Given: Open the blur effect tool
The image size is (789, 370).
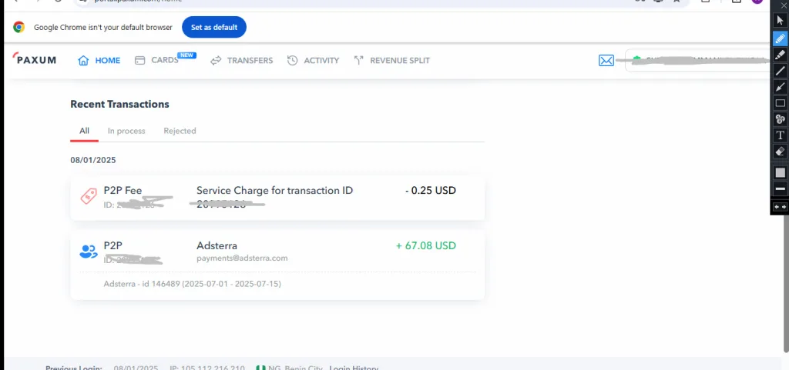Looking at the screenshot, I should (780, 119).
